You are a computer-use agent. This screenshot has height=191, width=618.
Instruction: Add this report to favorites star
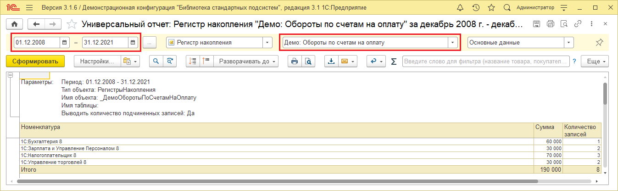point(72,24)
